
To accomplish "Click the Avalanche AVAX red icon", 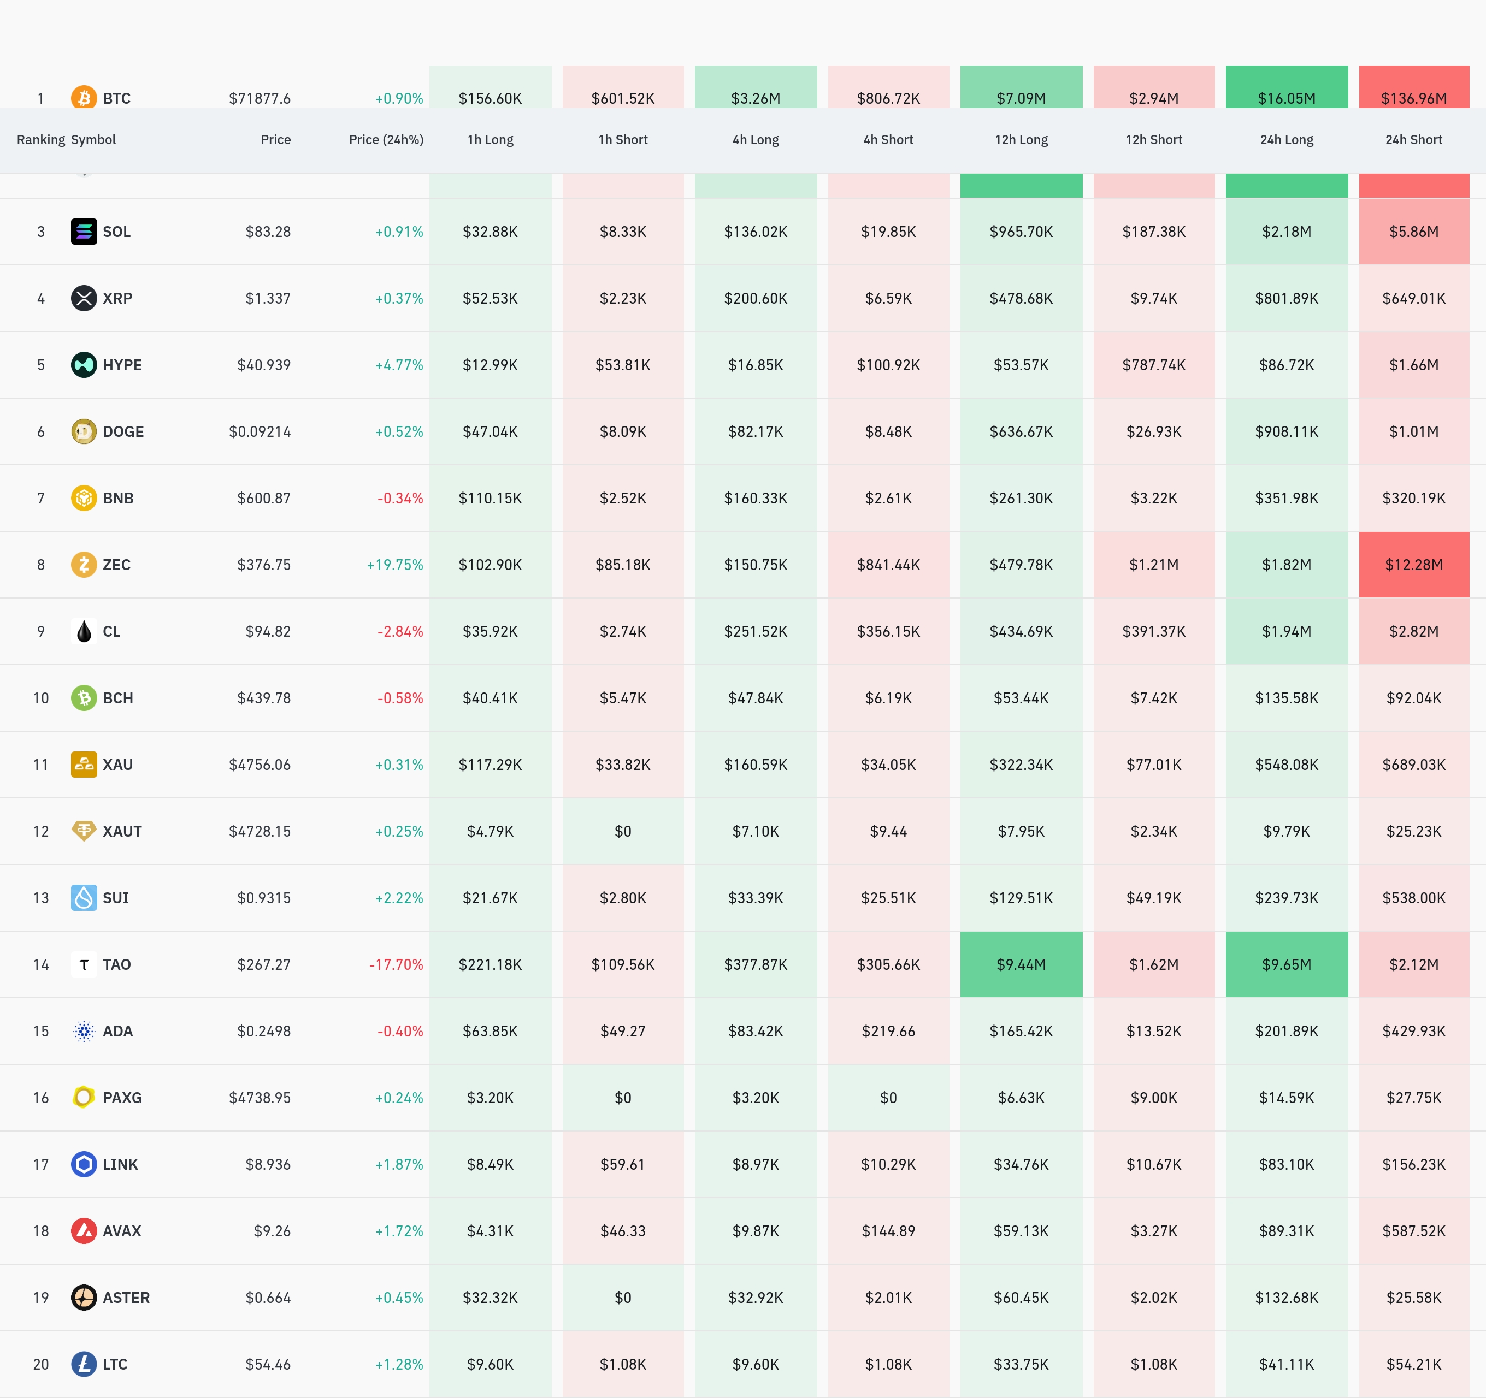I will pyautogui.click(x=84, y=1231).
